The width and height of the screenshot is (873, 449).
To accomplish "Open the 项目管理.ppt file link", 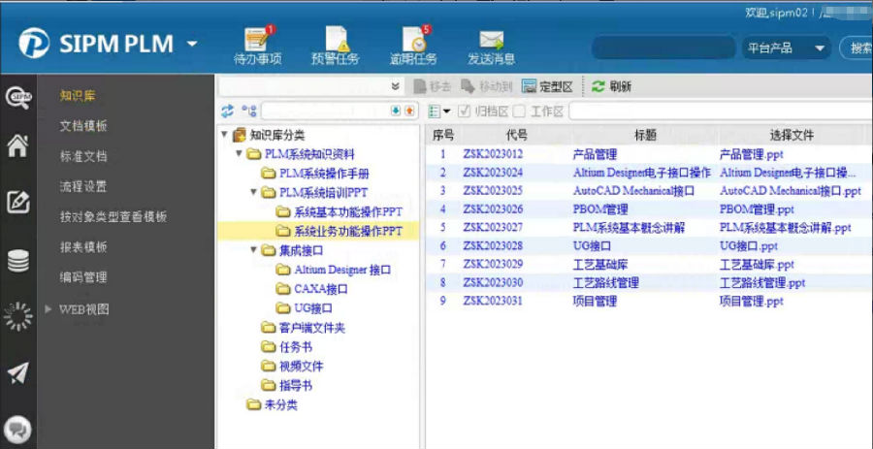I will (x=751, y=301).
